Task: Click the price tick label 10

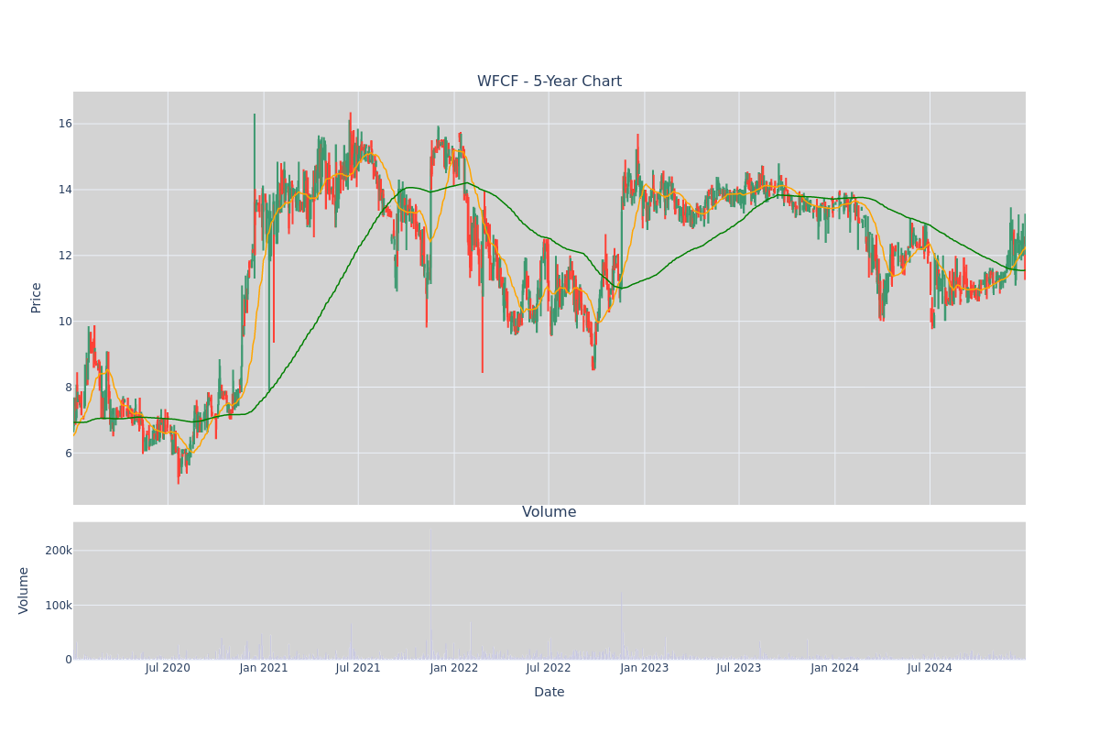Action: pos(65,321)
